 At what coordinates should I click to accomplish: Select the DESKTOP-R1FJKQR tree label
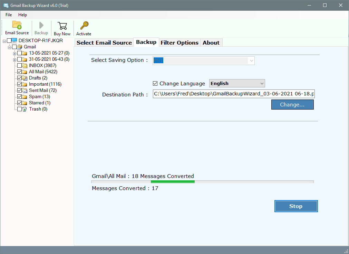pyautogui.click(x=41, y=40)
